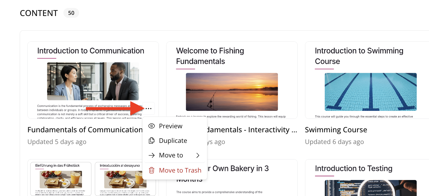Open the Introduction to Testing card
Image resolution: width=429 pixels, height=196 pixels.
coord(353,169)
